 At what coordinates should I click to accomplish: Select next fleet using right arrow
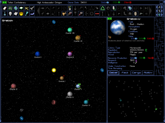162,11
